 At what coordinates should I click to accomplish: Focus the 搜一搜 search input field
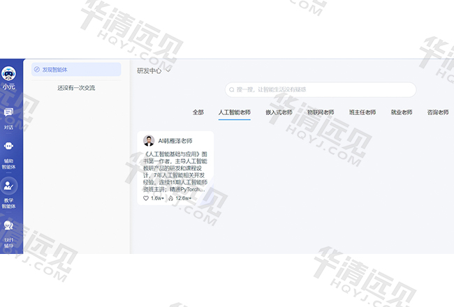pos(321,89)
